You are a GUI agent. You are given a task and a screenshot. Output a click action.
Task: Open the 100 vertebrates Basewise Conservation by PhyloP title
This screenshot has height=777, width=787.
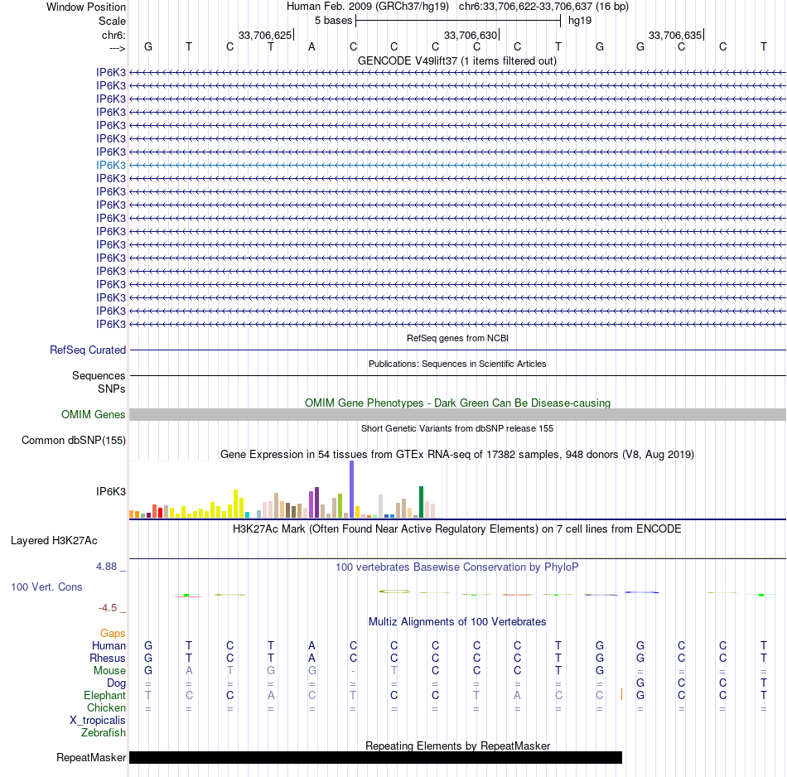point(457,567)
